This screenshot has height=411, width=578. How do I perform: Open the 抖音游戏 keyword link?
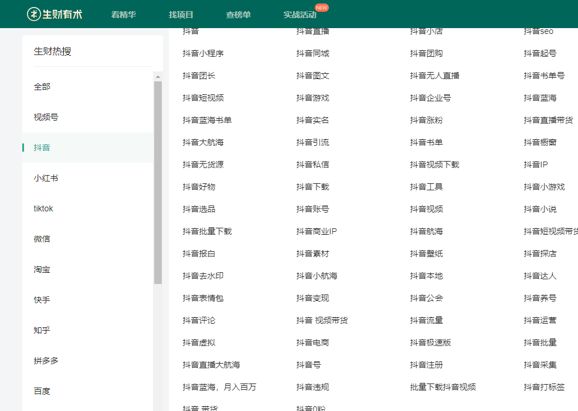click(x=312, y=98)
